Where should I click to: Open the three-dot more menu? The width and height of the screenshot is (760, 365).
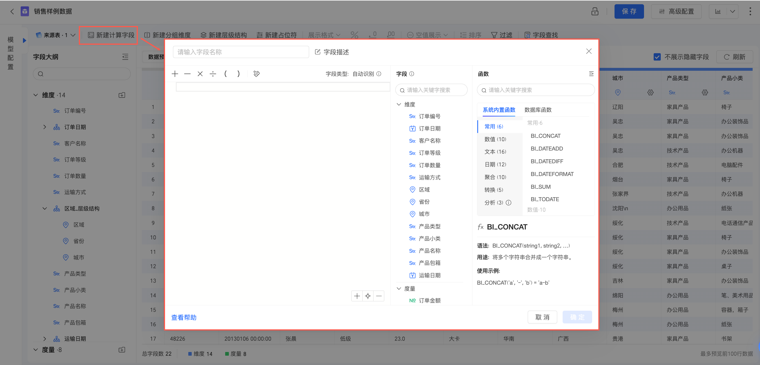[x=750, y=12]
